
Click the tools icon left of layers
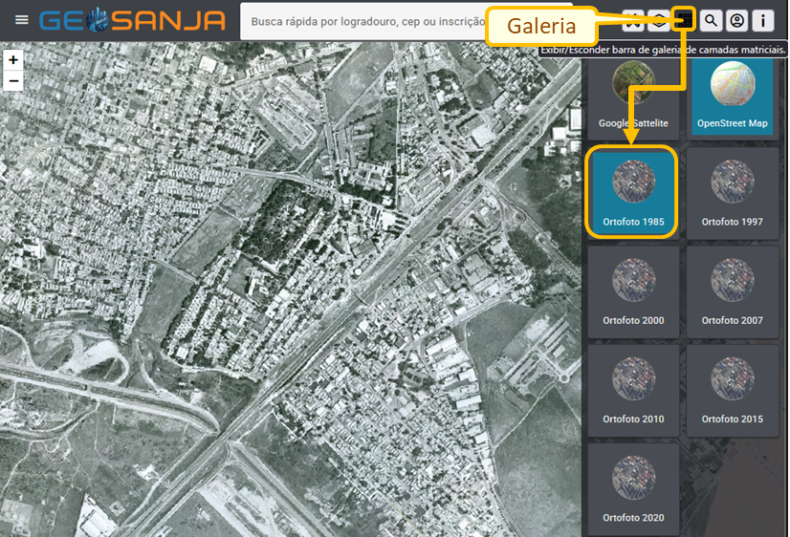pyautogui.click(x=633, y=19)
